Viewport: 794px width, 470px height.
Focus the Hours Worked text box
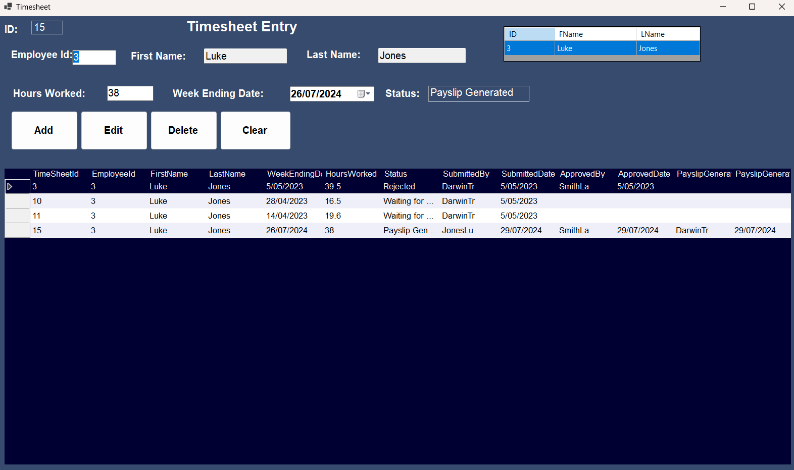coord(130,93)
